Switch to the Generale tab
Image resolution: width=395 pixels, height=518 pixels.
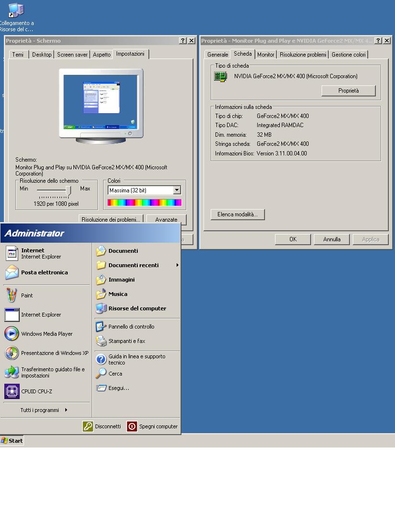(217, 55)
